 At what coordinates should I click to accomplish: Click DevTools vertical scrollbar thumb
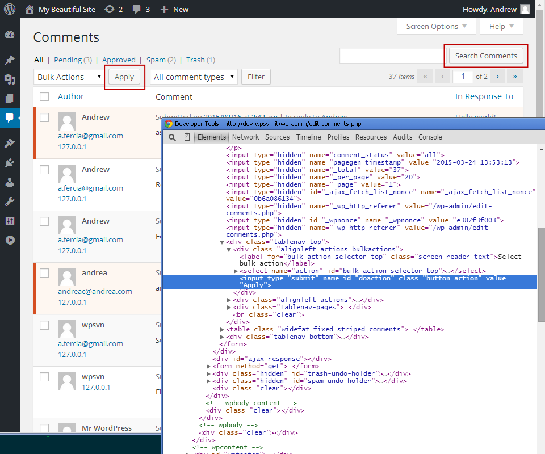click(x=541, y=275)
